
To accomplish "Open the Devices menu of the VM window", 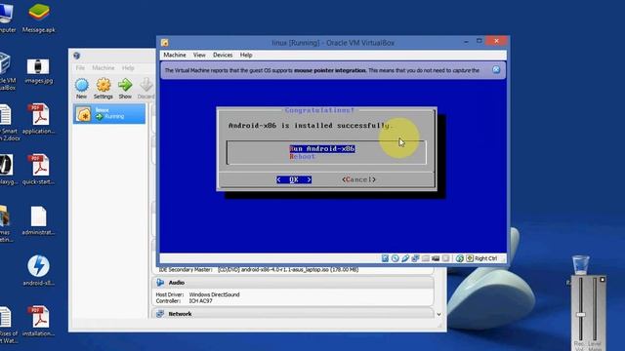I will (223, 55).
